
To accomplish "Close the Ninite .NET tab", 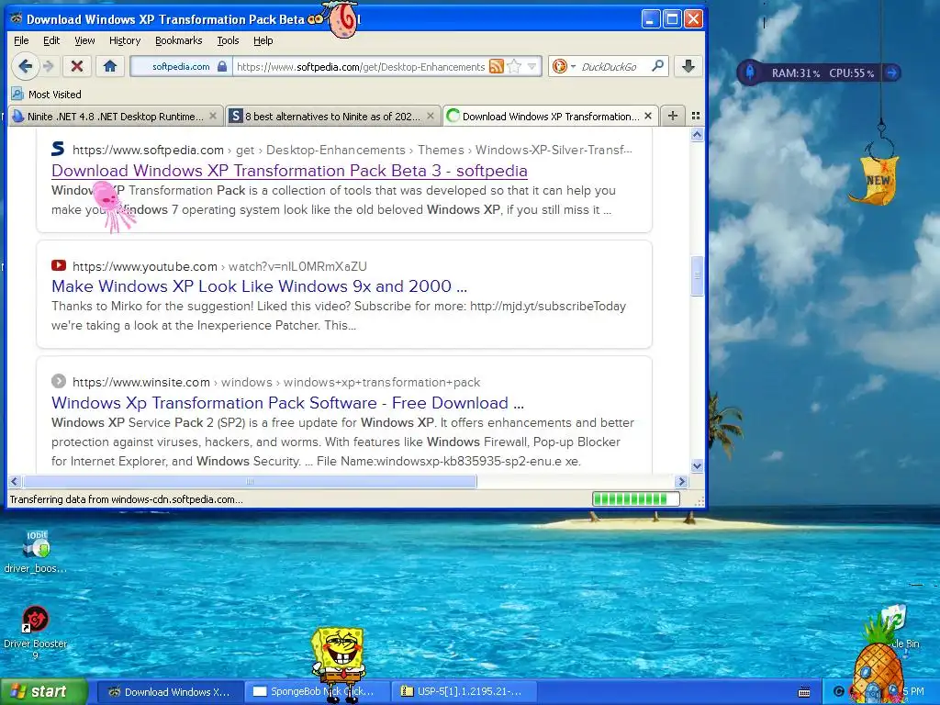I will click(x=212, y=117).
